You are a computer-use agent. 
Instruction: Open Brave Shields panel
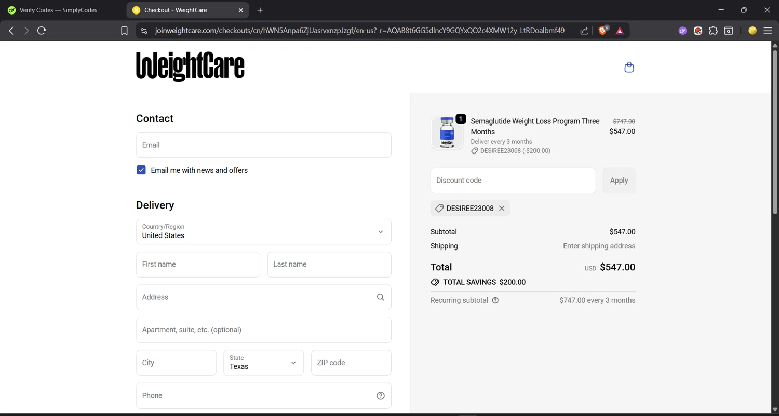[603, 31]
